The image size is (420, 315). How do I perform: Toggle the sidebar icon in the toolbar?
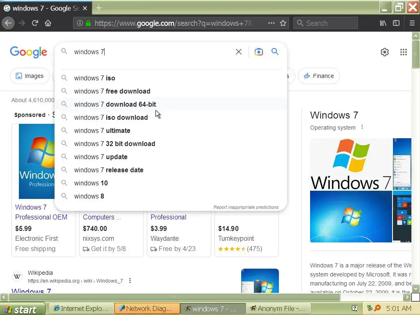[x=396, y=23]
